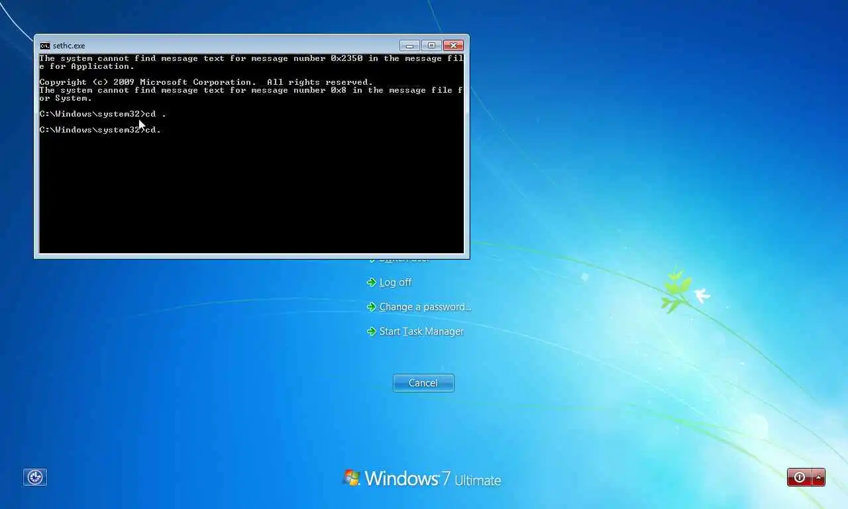The width and height of the screenshot is (848, 509).
Task: Open Ease of Access button
Action: tap(35, 477)
